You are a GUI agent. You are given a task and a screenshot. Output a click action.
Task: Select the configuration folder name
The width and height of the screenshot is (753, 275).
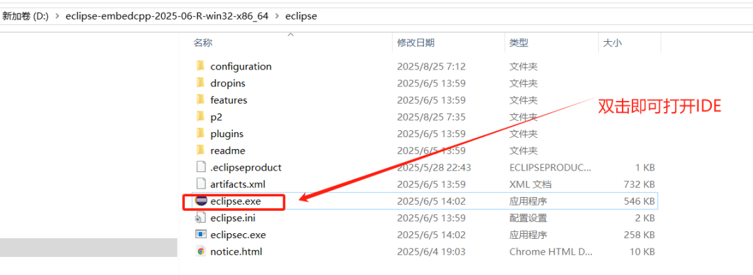pyautogui.click(x=241, y=66)
